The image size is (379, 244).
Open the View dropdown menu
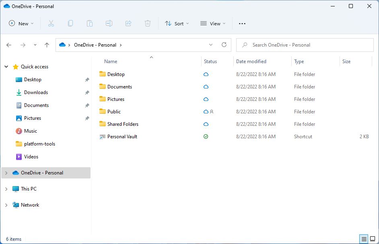[213, 23]
